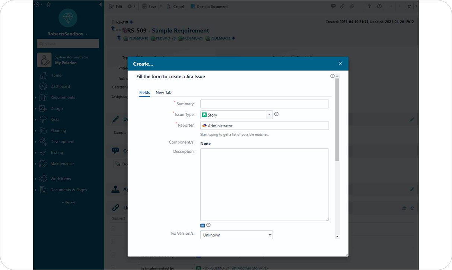This screenshot has width=452, height=270.
Task: Click the Reporter field showing Administrator
Action: tap(264, 126)
